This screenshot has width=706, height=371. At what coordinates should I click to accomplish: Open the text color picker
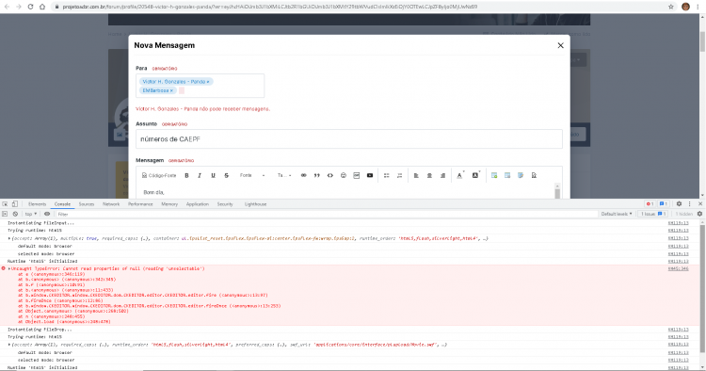tap(459, 175)
